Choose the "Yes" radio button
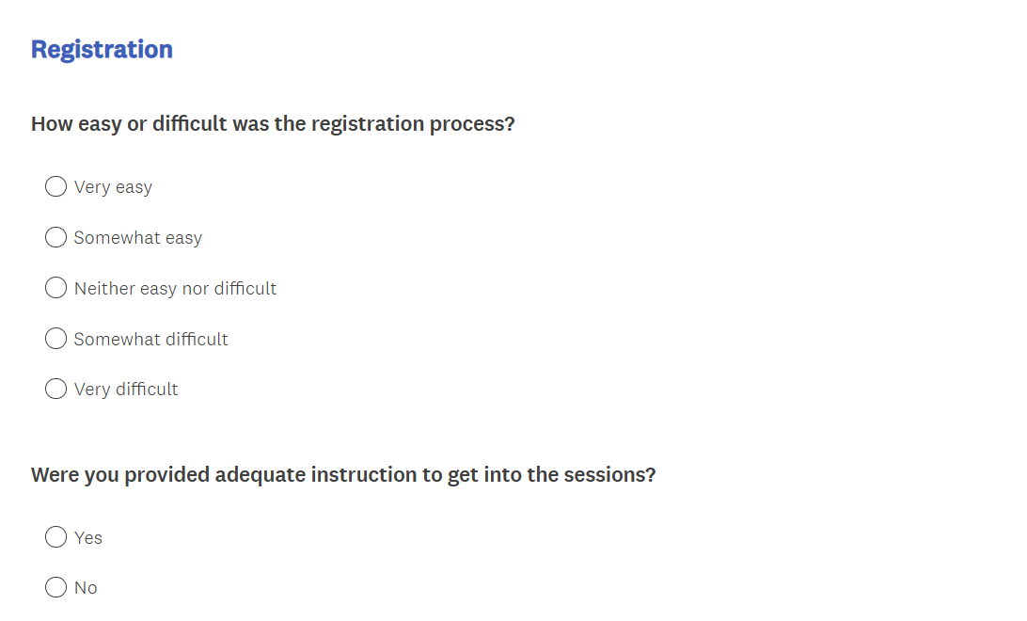Image resolution: width=1027 pixels, height=621 pixels. (56, 537)
